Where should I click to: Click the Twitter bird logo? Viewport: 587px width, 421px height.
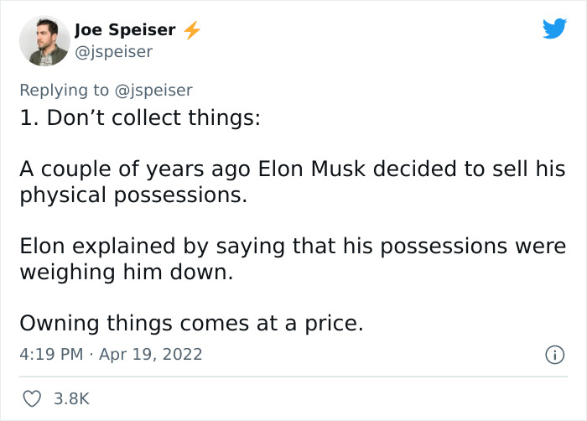[554, 29]
